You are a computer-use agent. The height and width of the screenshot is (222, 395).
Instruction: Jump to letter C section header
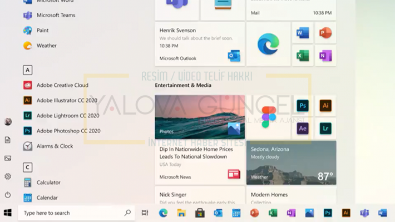(x=28, y=167)
